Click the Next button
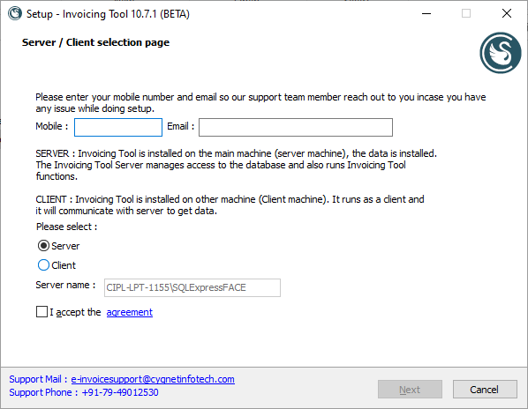528x409 pixels. click(410, 390)
